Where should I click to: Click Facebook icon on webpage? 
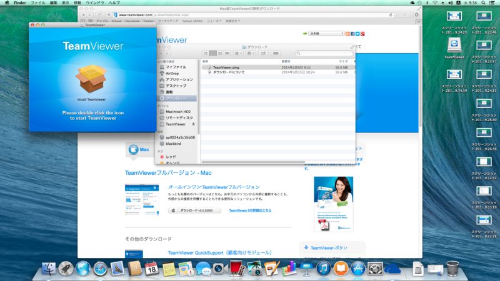[352, 34]
